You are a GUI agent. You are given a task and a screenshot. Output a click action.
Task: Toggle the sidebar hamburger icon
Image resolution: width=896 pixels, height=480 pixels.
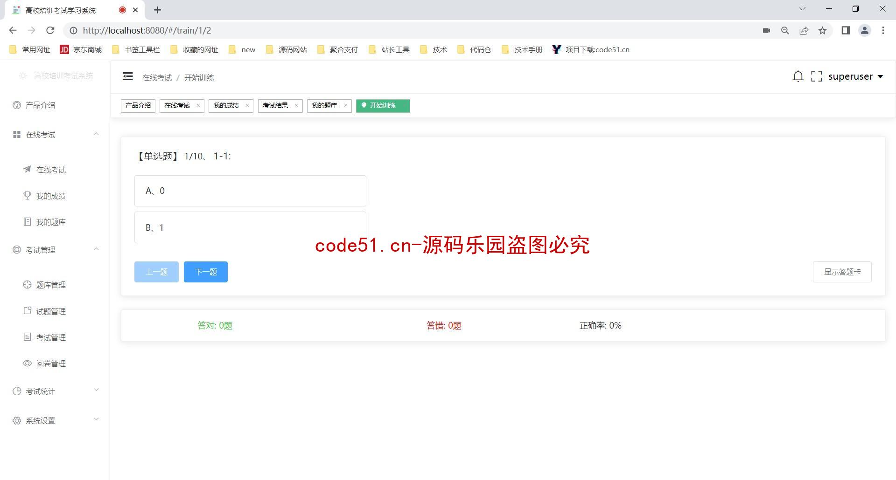tap(128, 76)
